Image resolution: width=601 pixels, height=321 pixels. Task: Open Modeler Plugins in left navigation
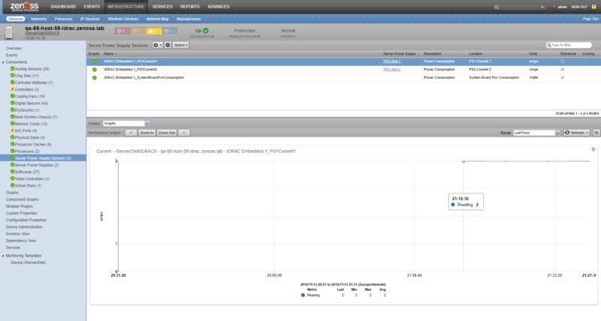pos(20,206)
